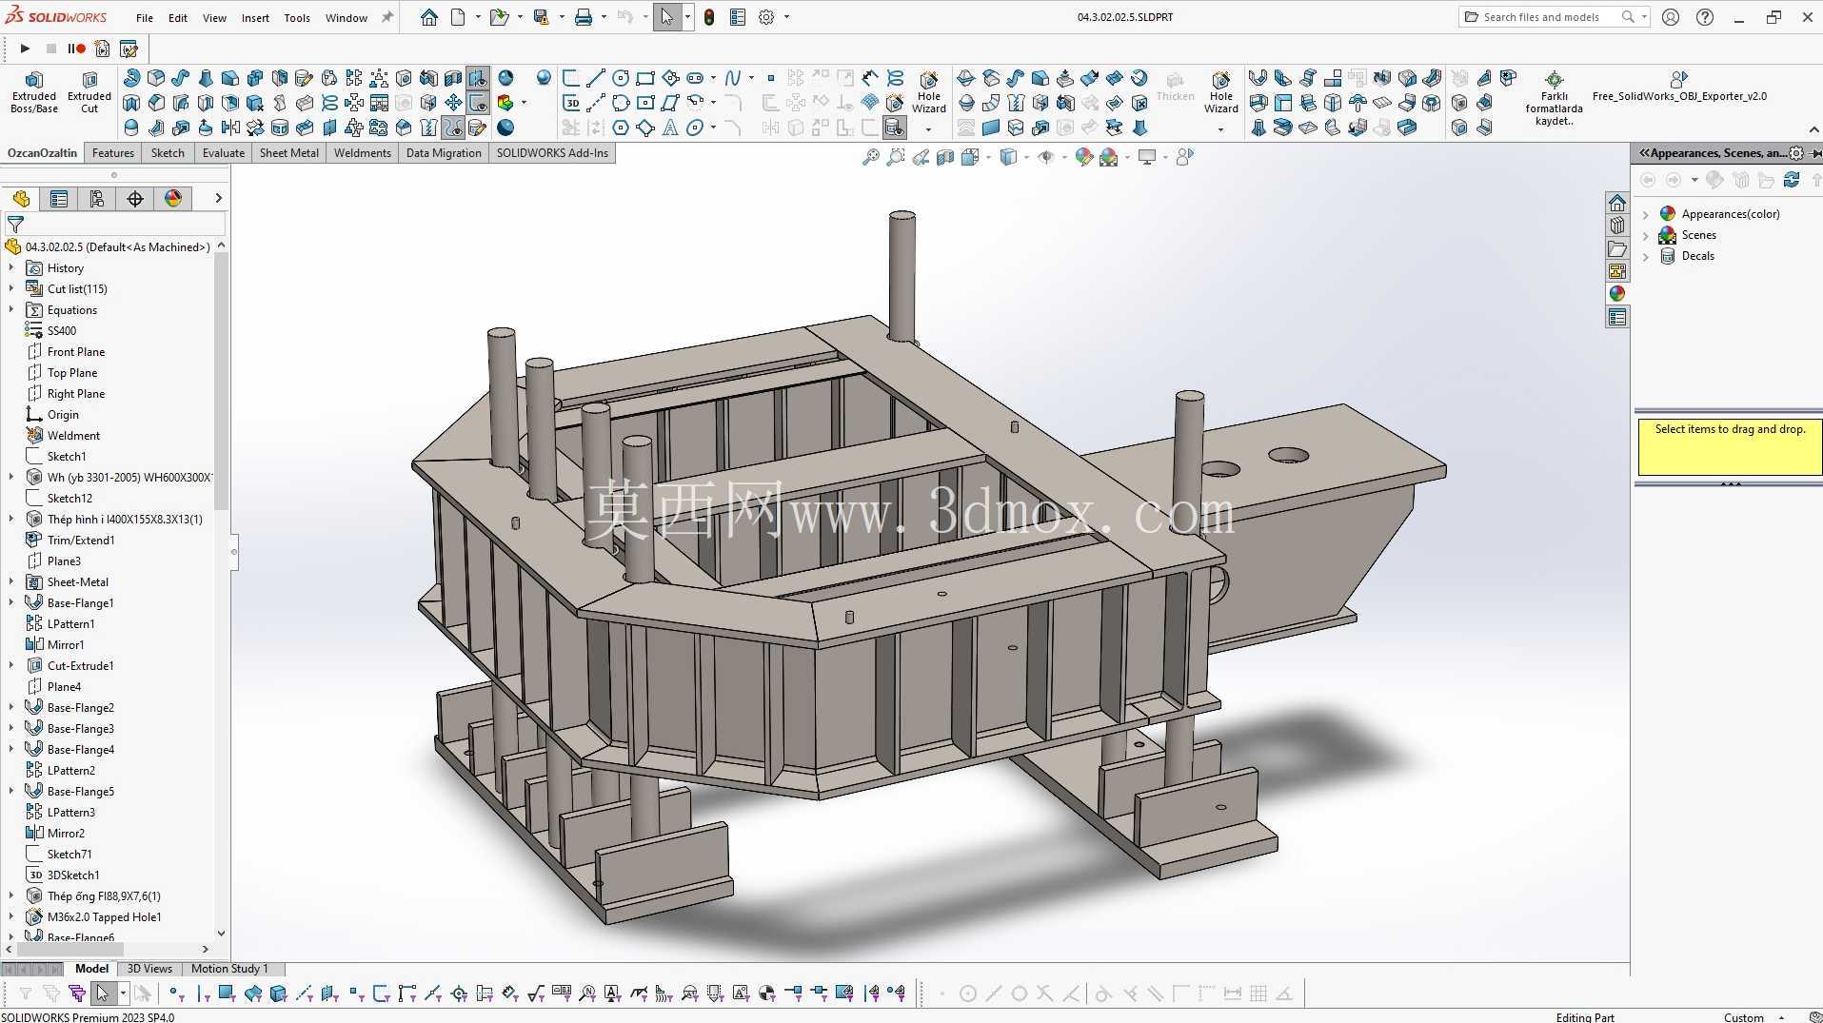Viewport: 1823px width, 1023px height.
Task: Open the Options gear dropdown arrow
Action: tap(786, 17)
